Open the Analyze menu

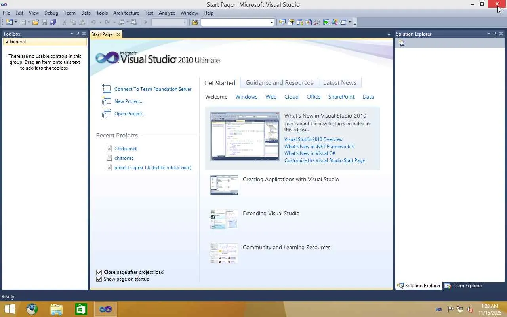tap(167, 13)
